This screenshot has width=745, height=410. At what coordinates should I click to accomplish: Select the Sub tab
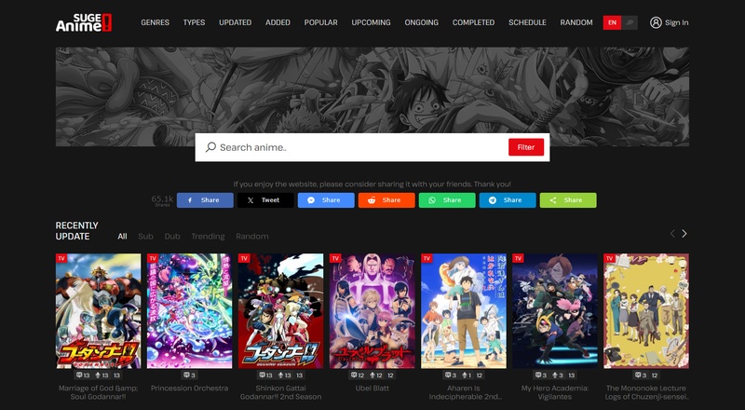click(x=145, y=237)
